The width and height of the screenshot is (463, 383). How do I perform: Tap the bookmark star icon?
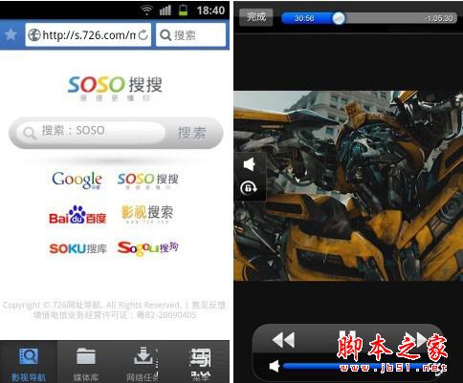[11, 34]
